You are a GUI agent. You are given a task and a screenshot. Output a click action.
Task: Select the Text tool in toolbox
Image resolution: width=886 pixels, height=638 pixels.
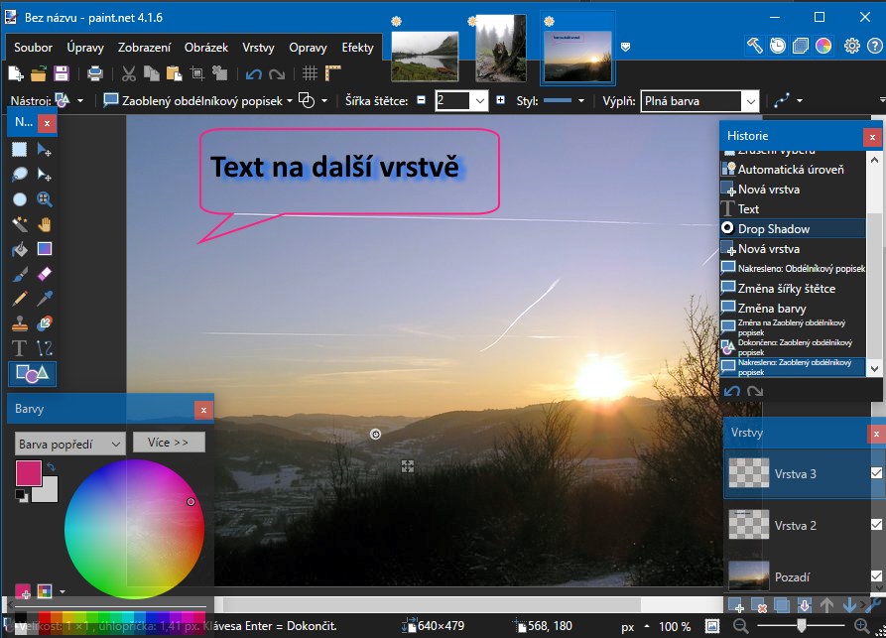click(19, 348)
